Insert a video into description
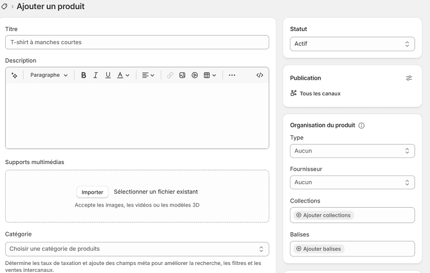 [x=195, y=75]
